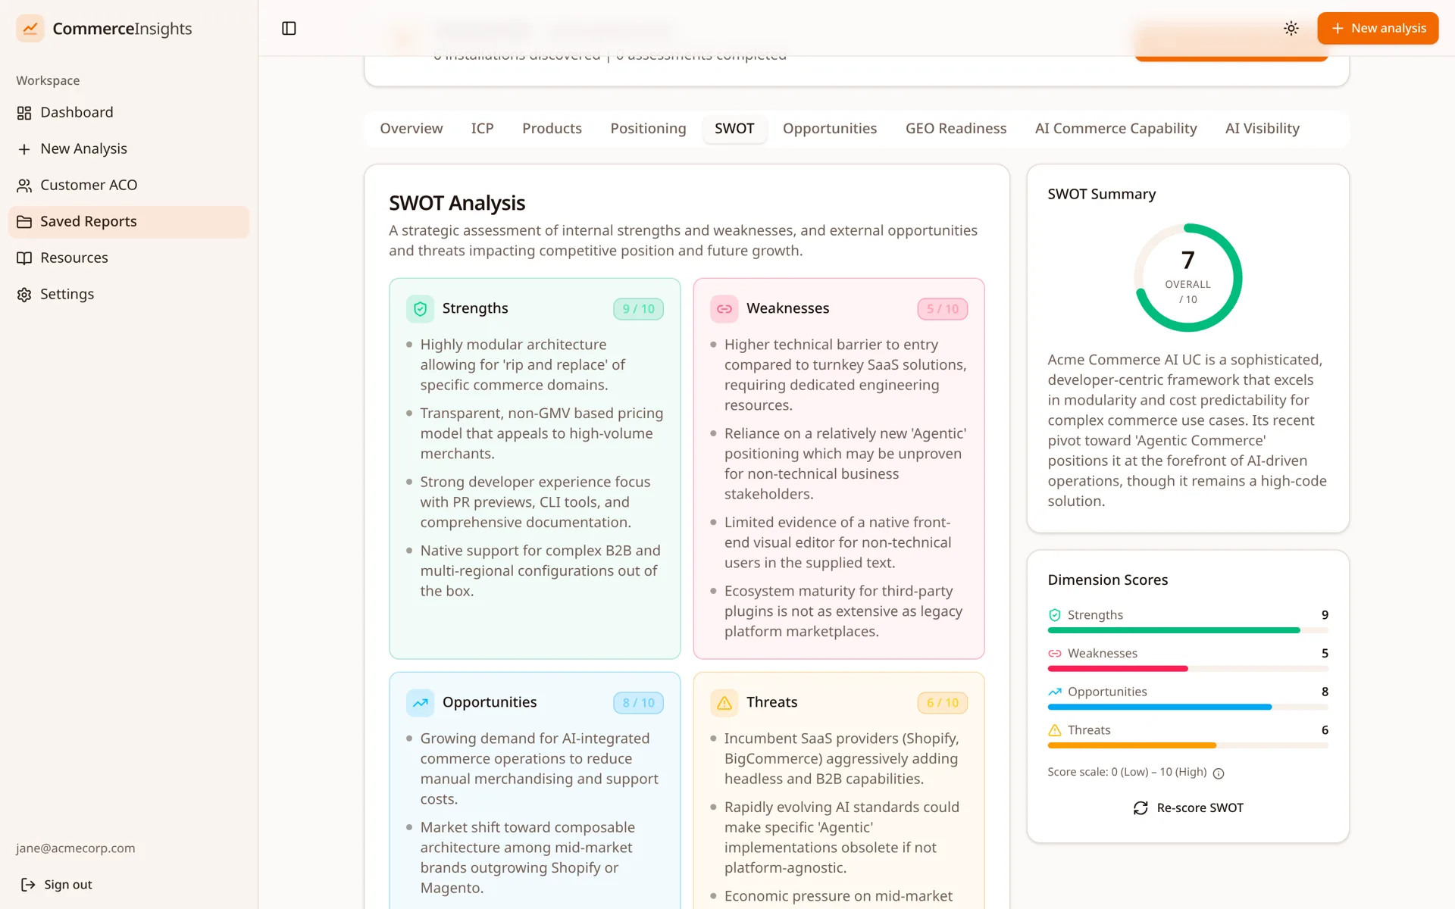Click the Strengths shield icon in Dimension Scores

1054,615
